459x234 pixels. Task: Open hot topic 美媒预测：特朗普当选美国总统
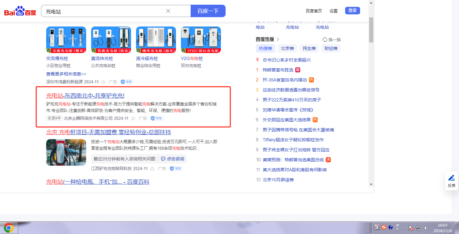click(x=293, y=160)
